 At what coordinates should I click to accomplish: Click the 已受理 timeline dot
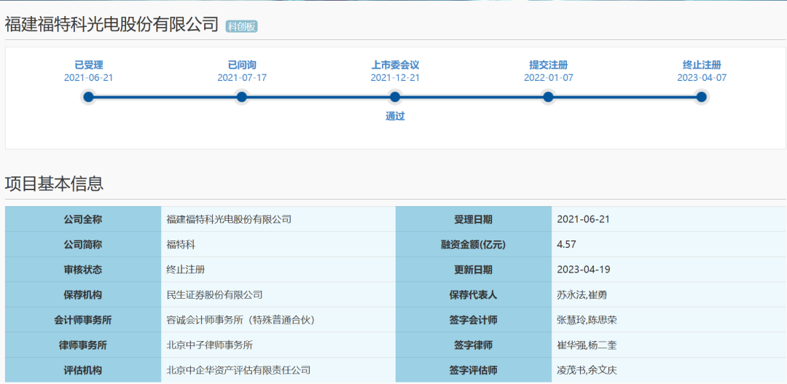[89, 97]
